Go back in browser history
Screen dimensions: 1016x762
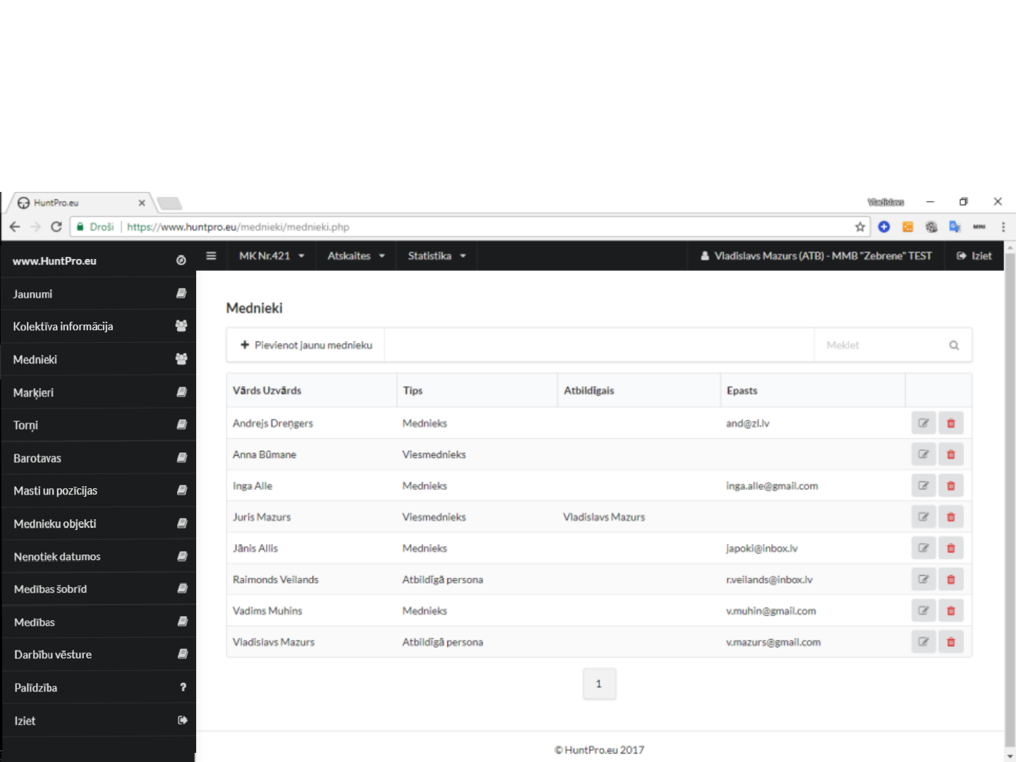(15, 227)
